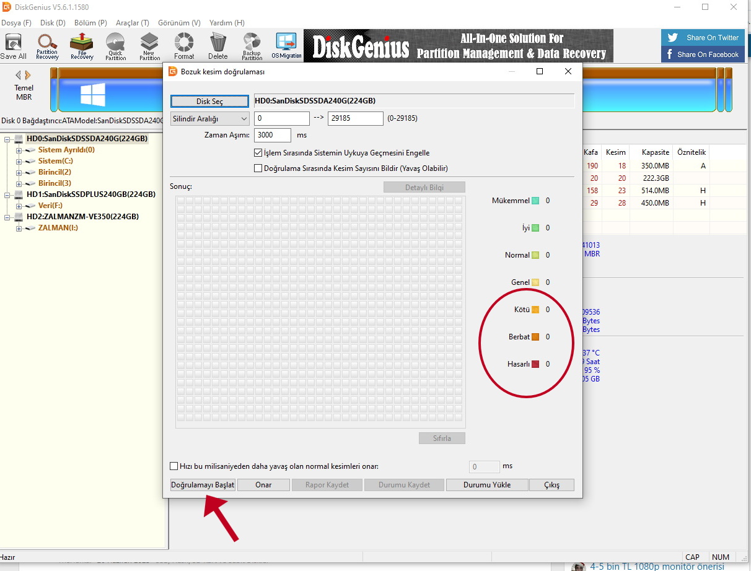Click the Zaman Aşımı field showing 3000
Viewport: 751px width, 571px height.
272,135
